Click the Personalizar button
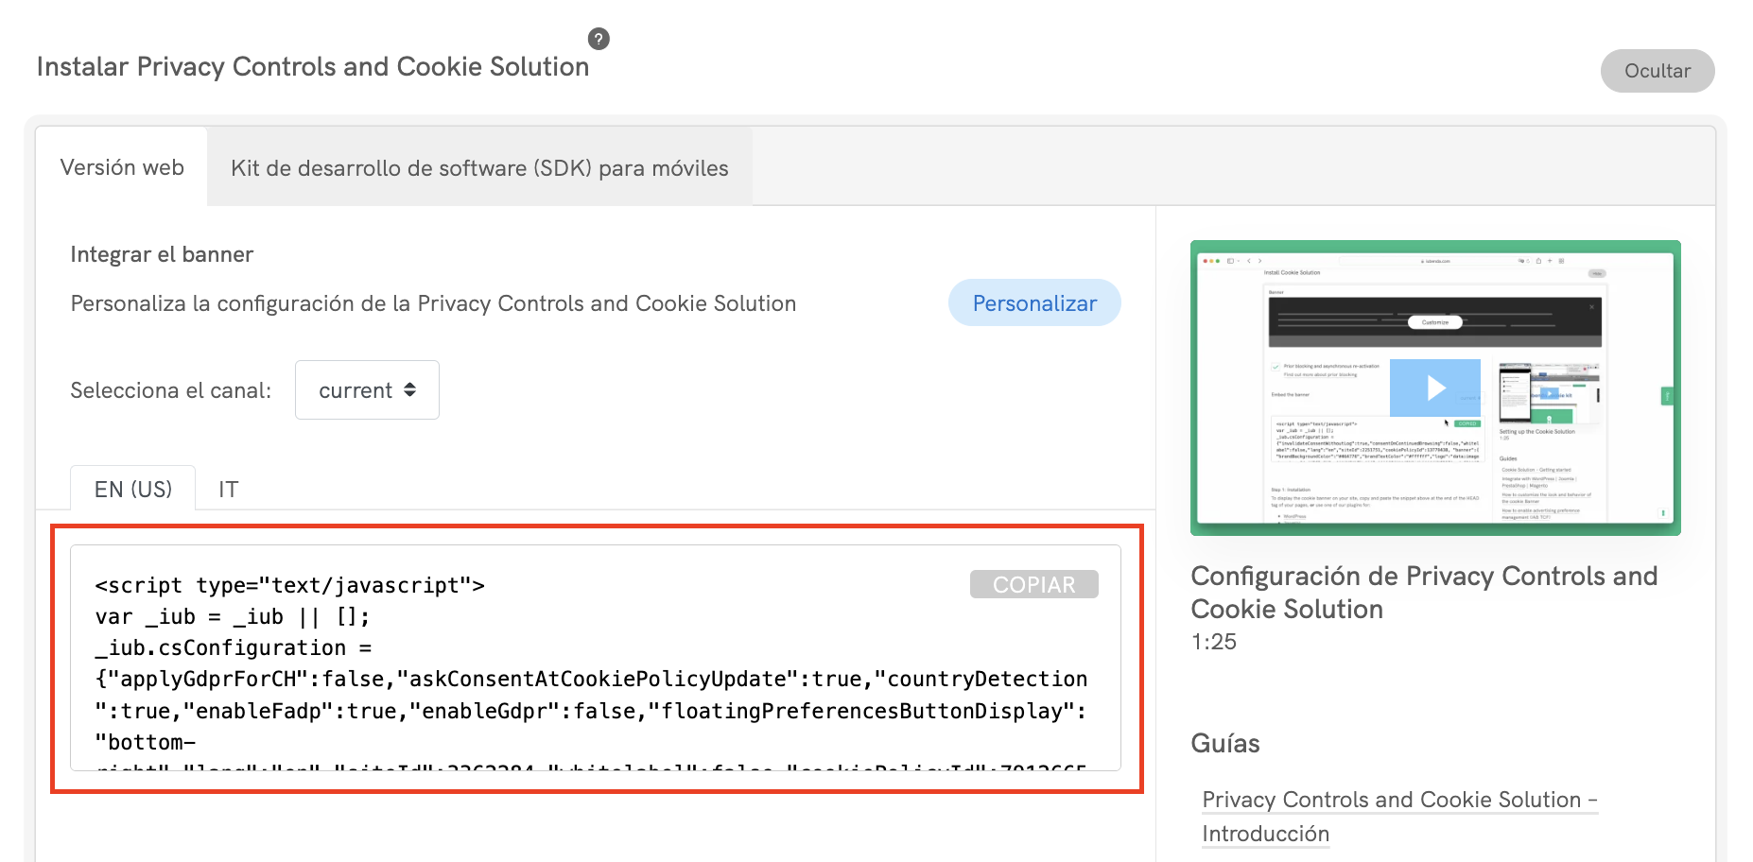 pos(1034,302)
